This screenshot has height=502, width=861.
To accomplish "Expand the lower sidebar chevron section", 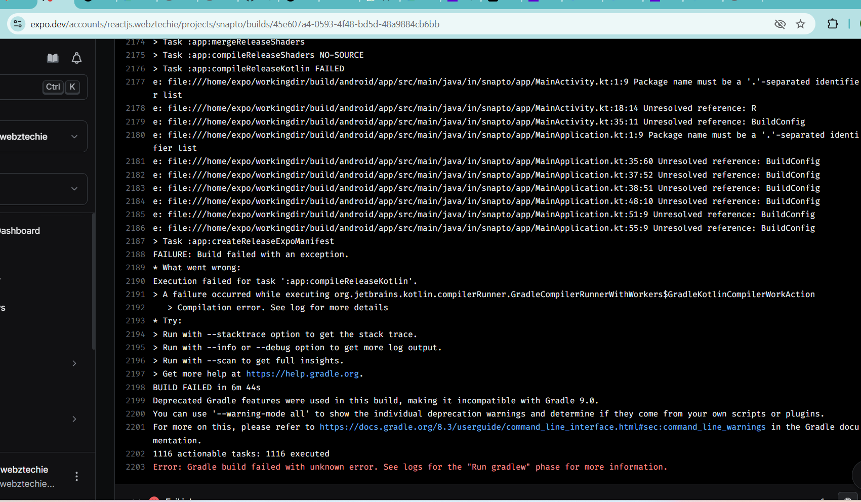I will [x=74, y=419].
